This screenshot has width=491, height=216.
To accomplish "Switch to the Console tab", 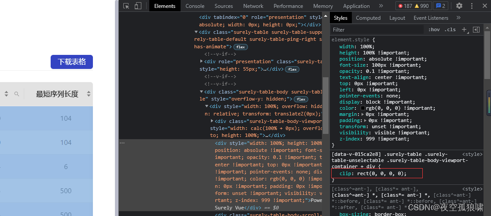I will coord(195,6).
